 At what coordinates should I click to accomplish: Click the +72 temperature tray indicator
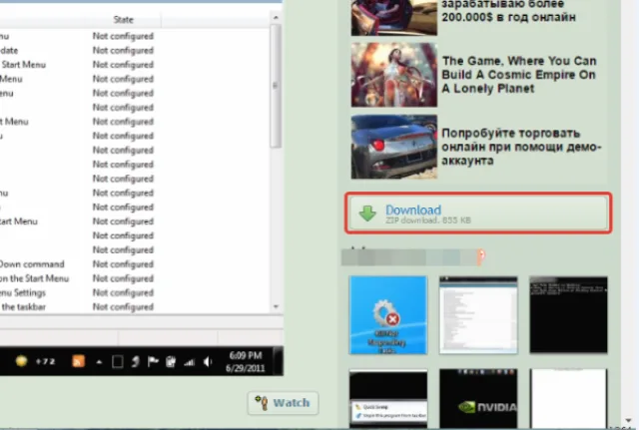click(45, 361)
